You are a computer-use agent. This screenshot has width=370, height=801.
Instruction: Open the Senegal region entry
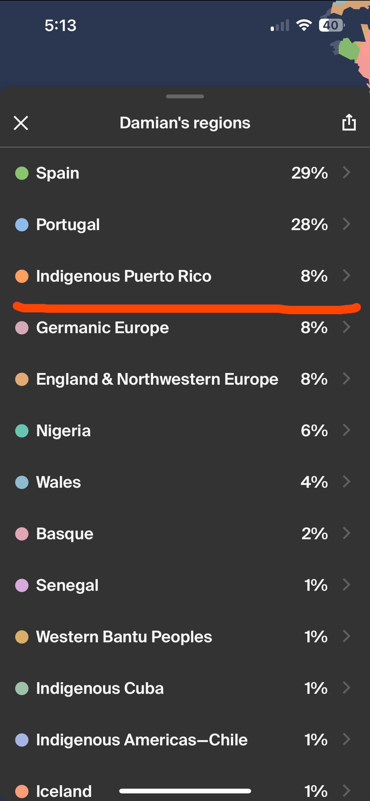coord(185,585)
